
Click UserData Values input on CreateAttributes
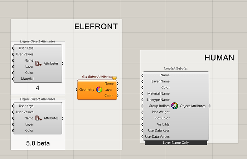[x=157, y=137]
